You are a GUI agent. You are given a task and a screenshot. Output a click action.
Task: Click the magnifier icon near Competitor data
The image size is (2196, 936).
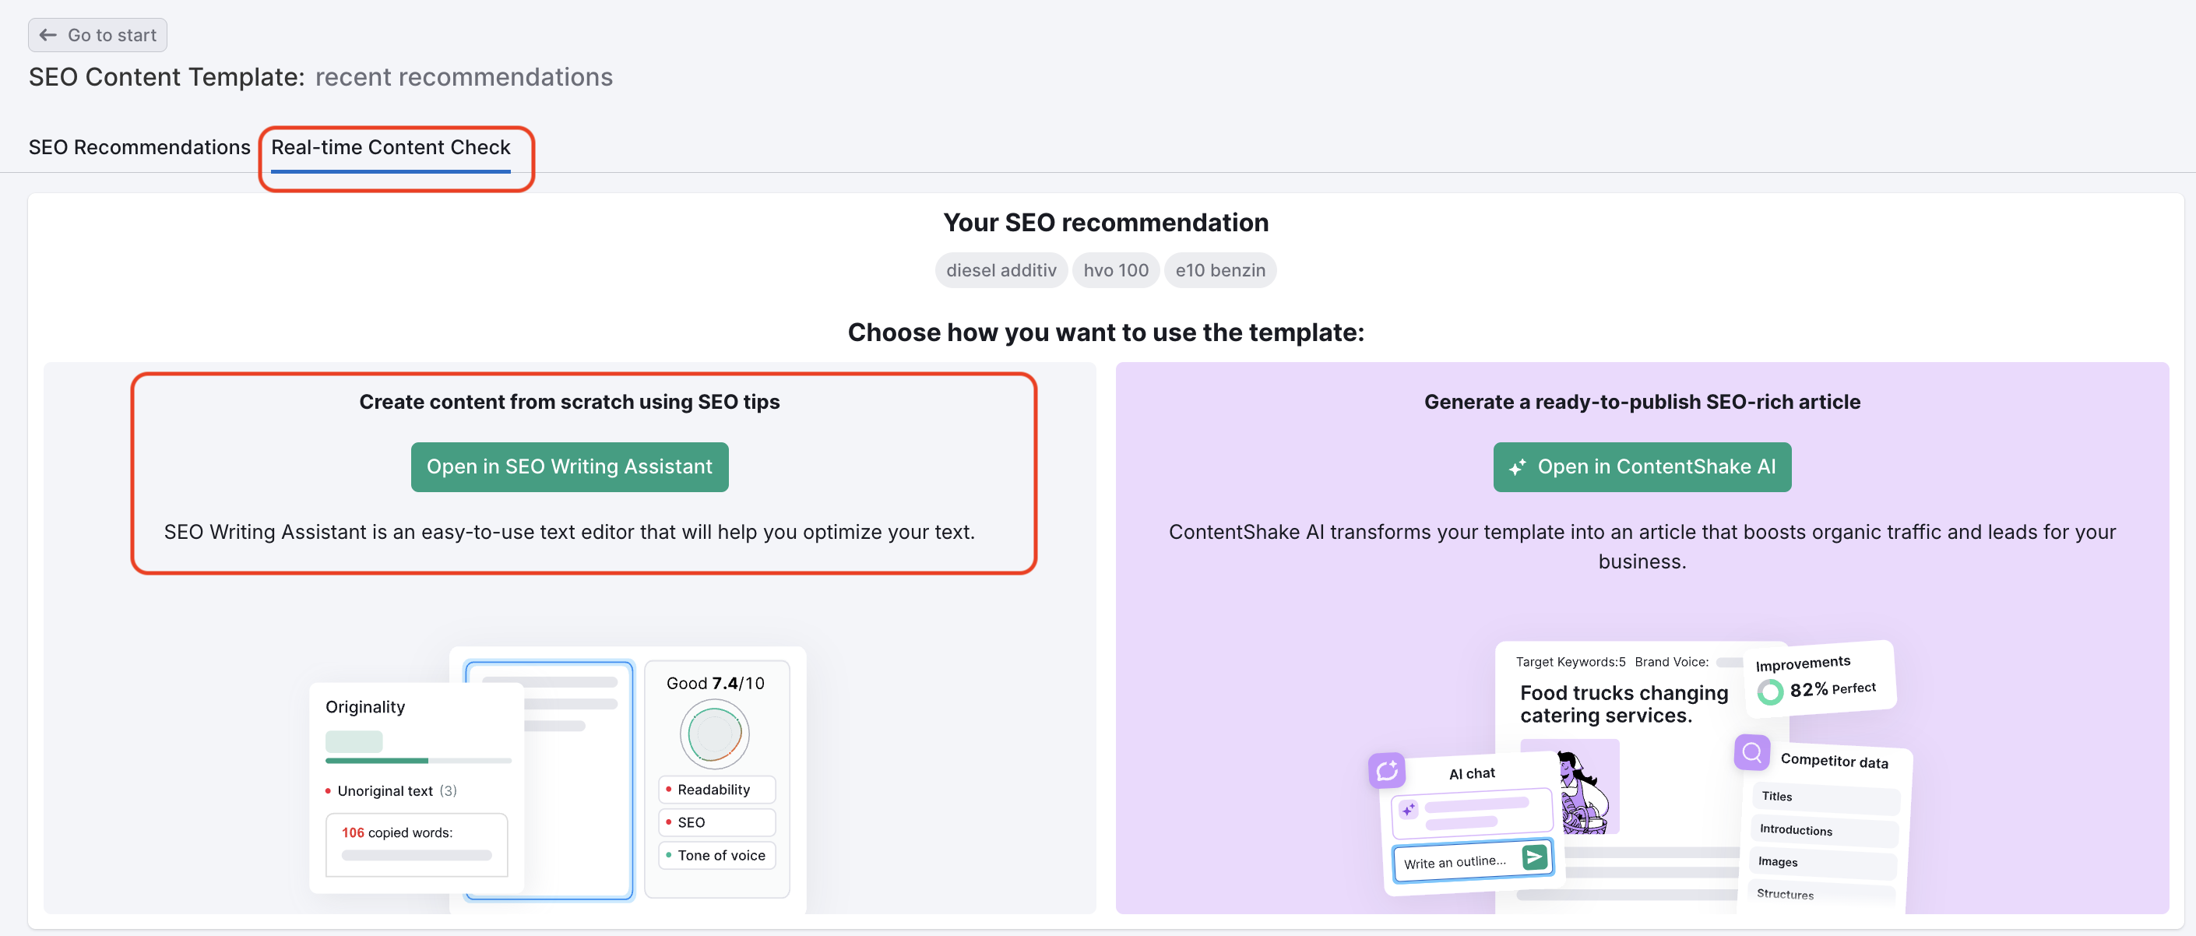click(x=1752, y=752)
